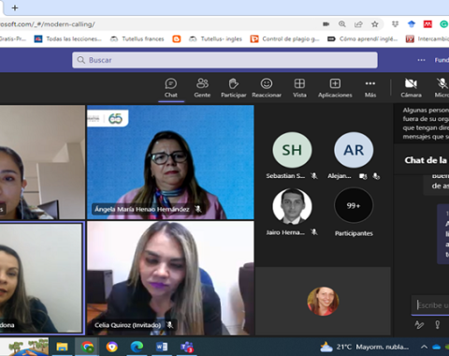Select Ángela María Henao Hernández video tile
This screenshot has height=356, width=449.
pyautogui.click(x=170, y=162)
